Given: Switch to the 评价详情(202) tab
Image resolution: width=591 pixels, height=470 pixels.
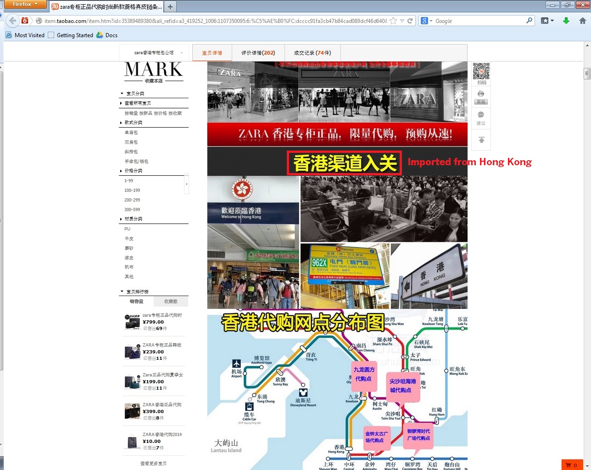Looking at the screenshot, I should [x=258, y=53].
